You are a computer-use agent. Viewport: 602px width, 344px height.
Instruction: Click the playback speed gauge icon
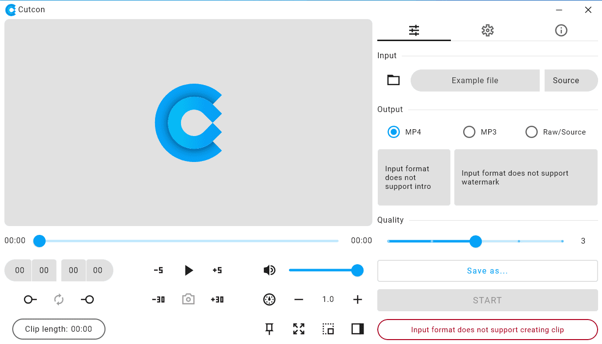tap(269, 299)
